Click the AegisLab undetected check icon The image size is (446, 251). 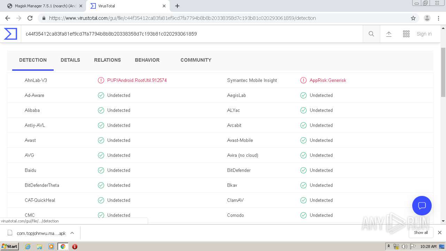(303, 95)
